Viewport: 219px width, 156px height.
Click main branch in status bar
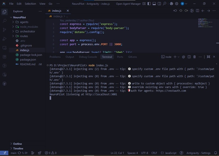14,153
